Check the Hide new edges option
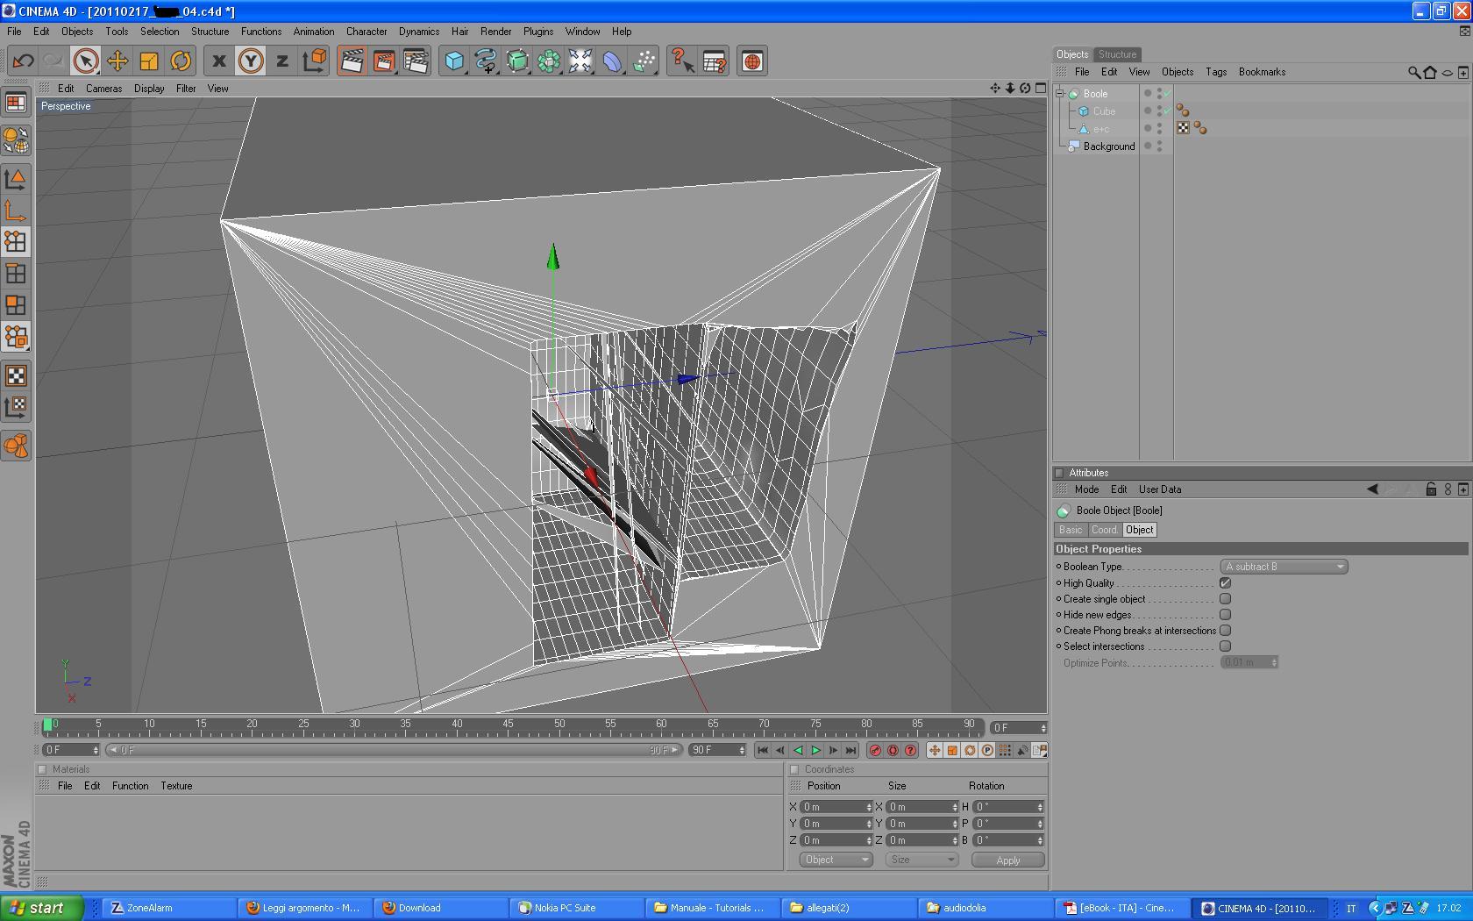The width and height of the screenshot is (1473, 921). tap(1225, 615)
